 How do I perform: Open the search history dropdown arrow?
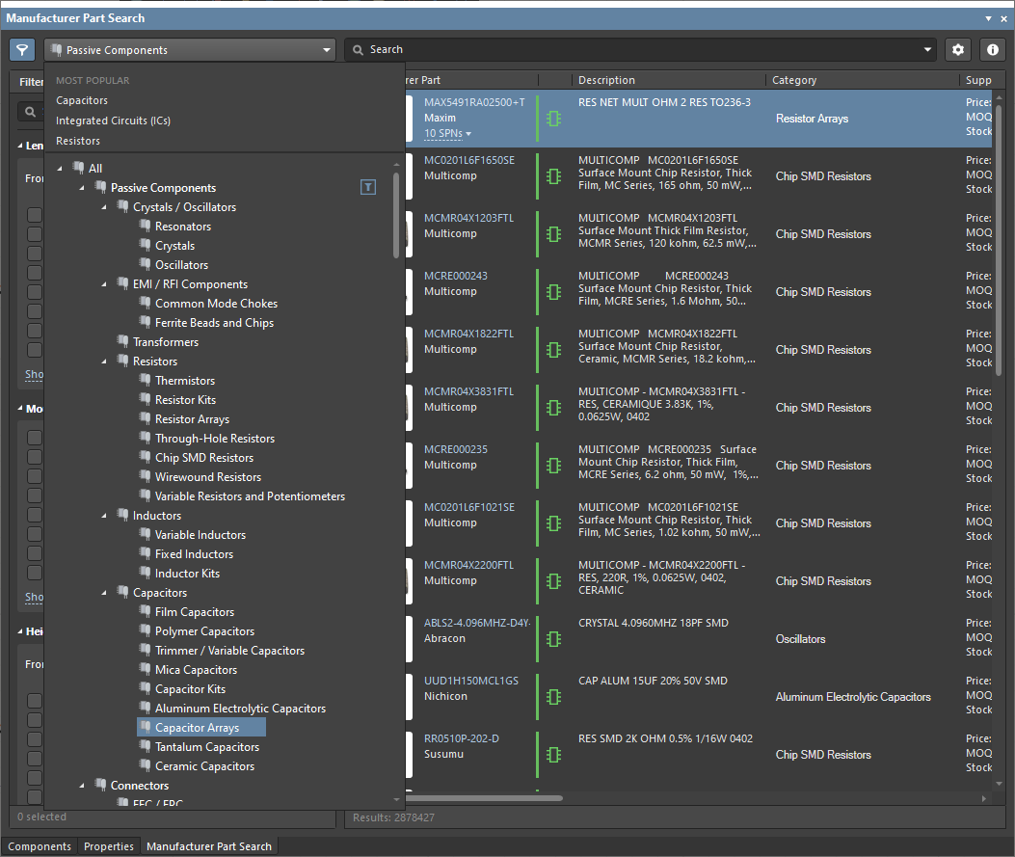(x=927, y=50)
